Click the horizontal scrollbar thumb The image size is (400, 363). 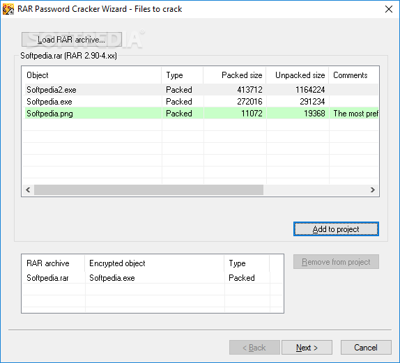[x=148, y=190]
